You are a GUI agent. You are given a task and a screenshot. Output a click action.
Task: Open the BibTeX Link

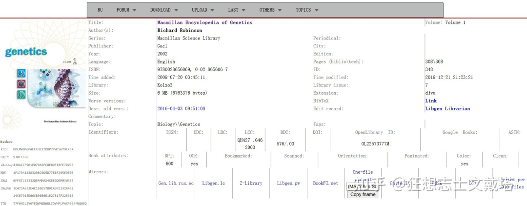(x=431, y=101)
